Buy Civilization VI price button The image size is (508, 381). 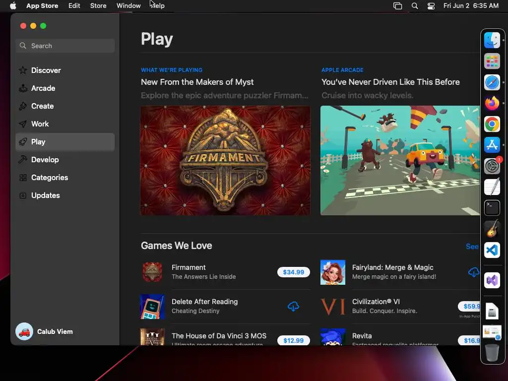469,306
